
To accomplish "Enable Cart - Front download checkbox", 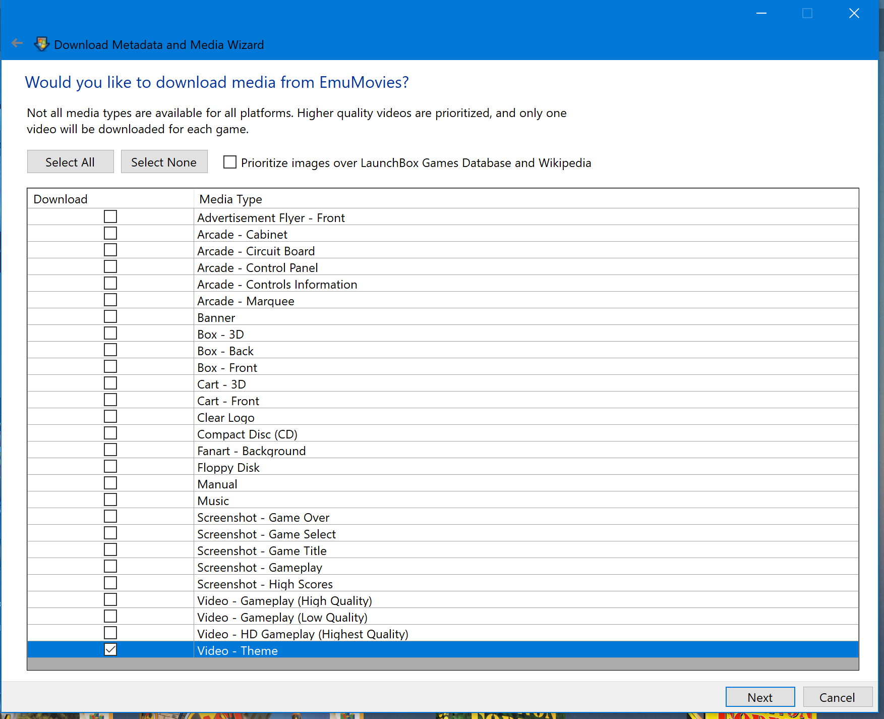I will point(110,400).
